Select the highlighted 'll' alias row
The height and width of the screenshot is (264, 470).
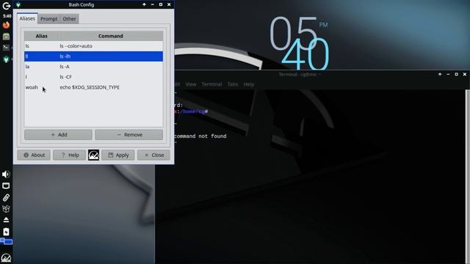coord(93,56)
